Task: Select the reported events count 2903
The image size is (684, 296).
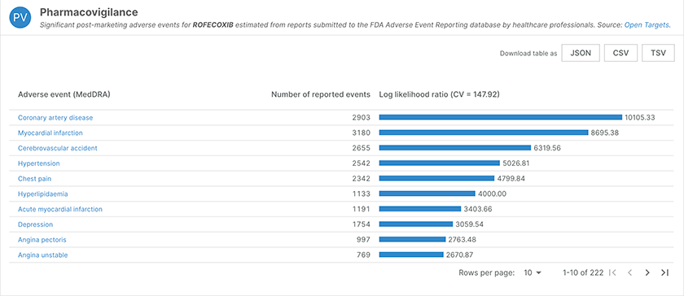Action: [x=362, y=118]
